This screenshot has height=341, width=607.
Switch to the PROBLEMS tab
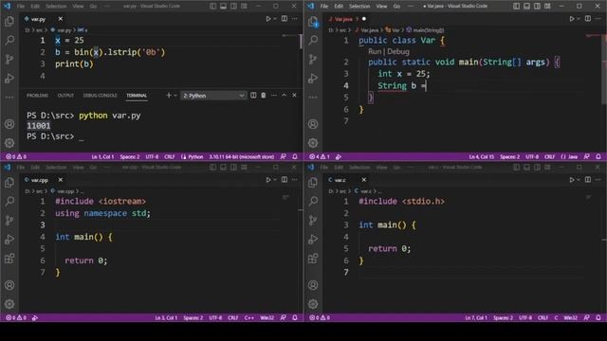(x=38, y=95)
